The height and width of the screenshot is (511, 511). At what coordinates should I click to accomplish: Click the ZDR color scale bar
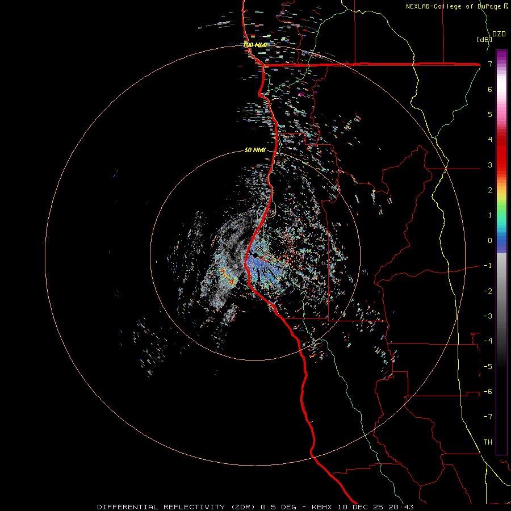point(501,252)
